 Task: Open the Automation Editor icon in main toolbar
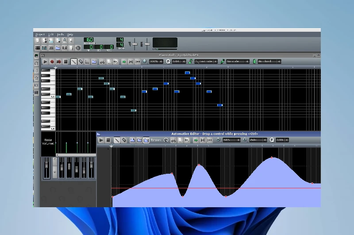coord(58,48)
